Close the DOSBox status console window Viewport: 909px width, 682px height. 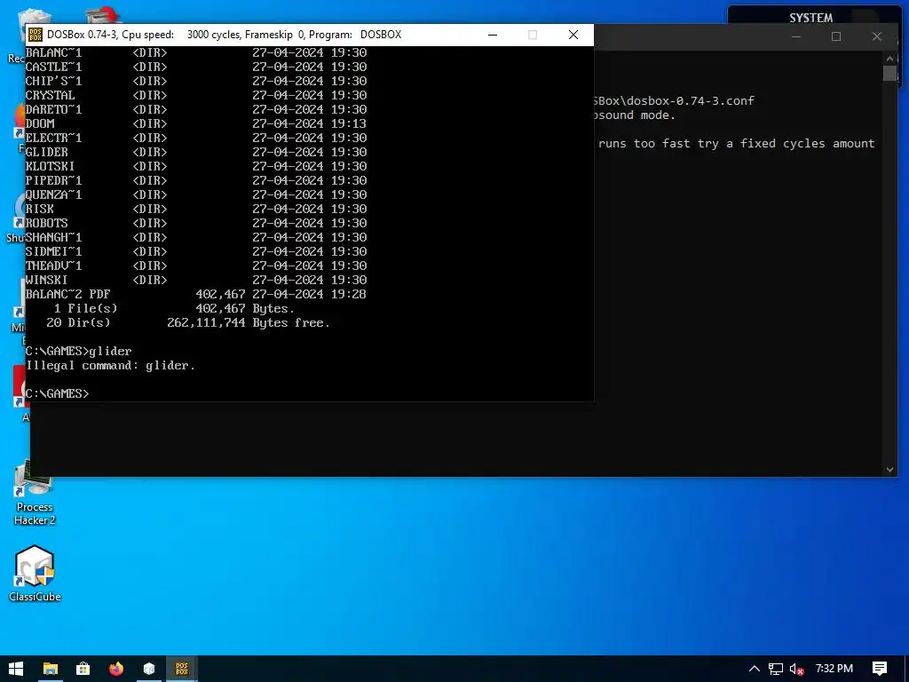click(876, 36)
